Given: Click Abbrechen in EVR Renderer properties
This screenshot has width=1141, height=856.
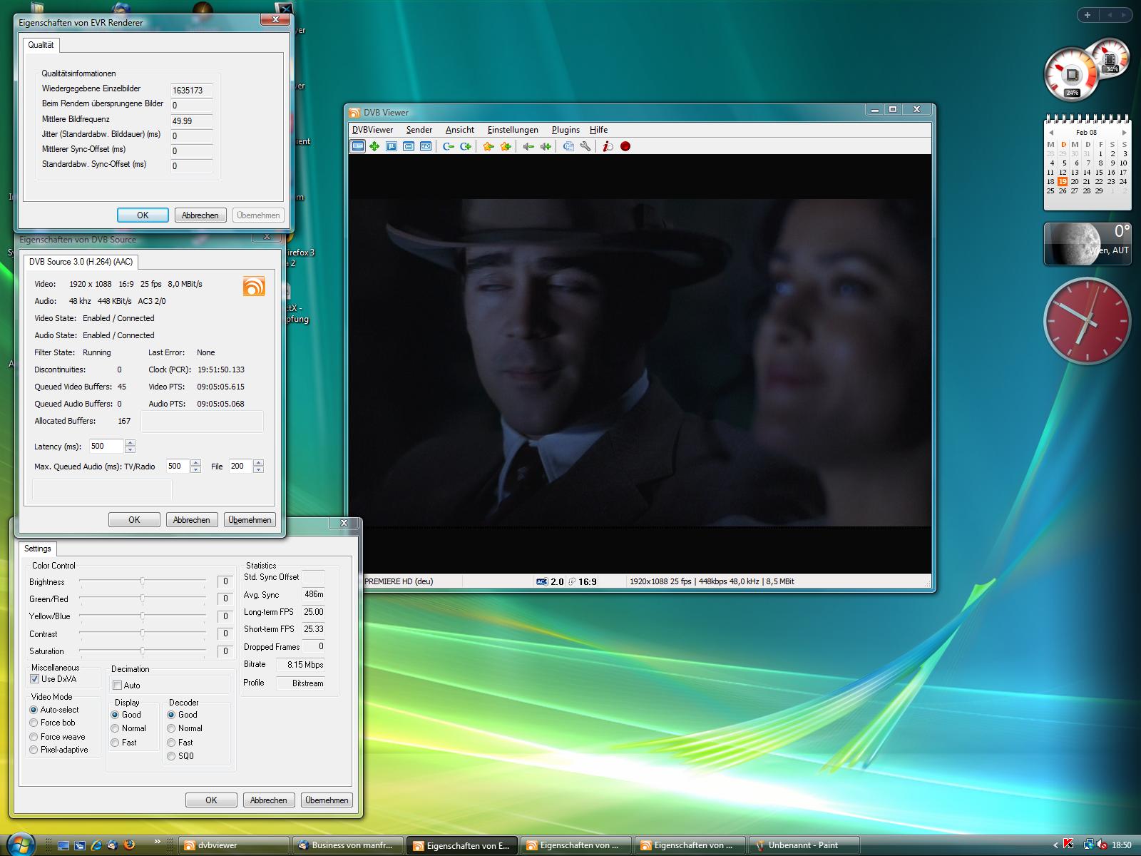Looking at the screenshot, I should pyautogui.click(x=200, y=215).
